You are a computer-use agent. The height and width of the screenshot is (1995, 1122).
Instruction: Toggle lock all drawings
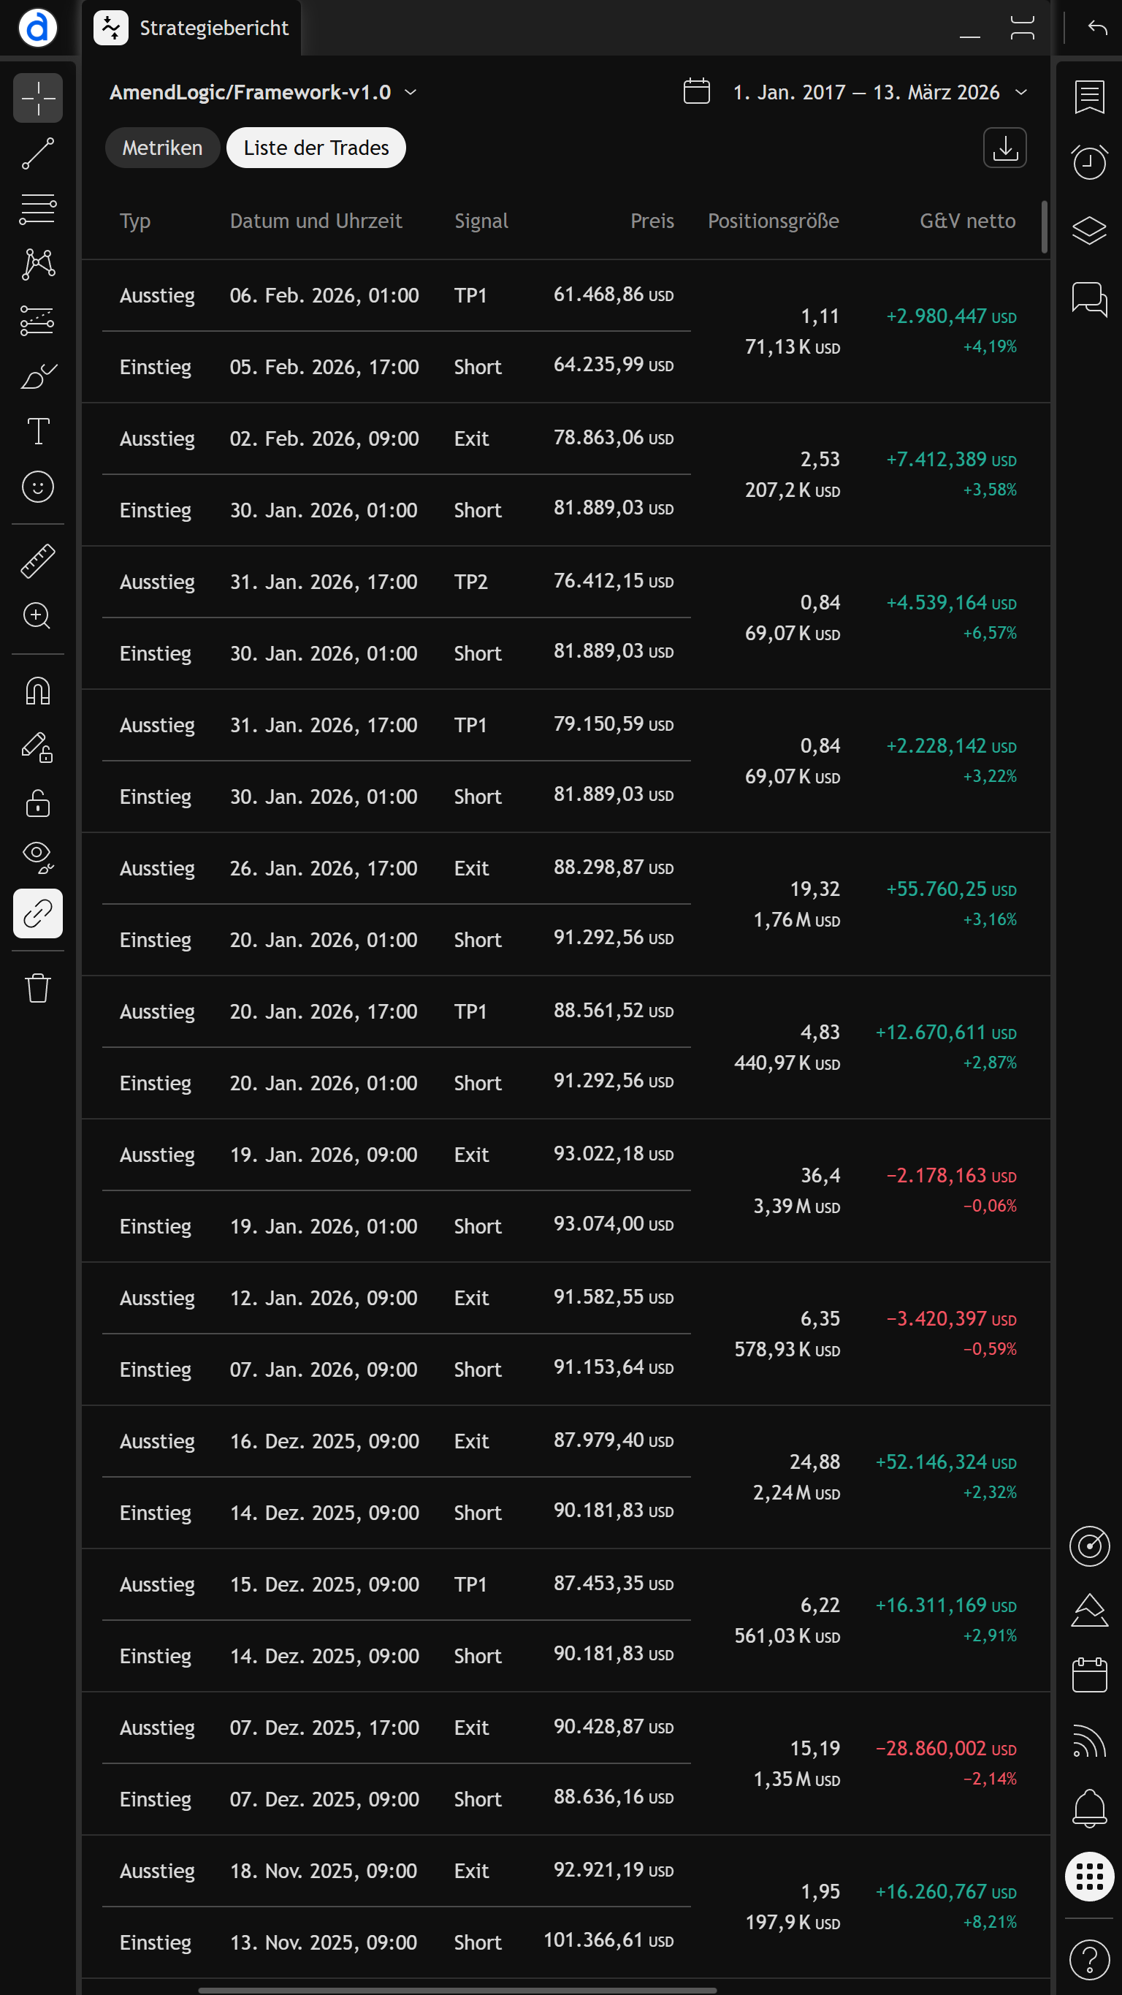point(38,803)
